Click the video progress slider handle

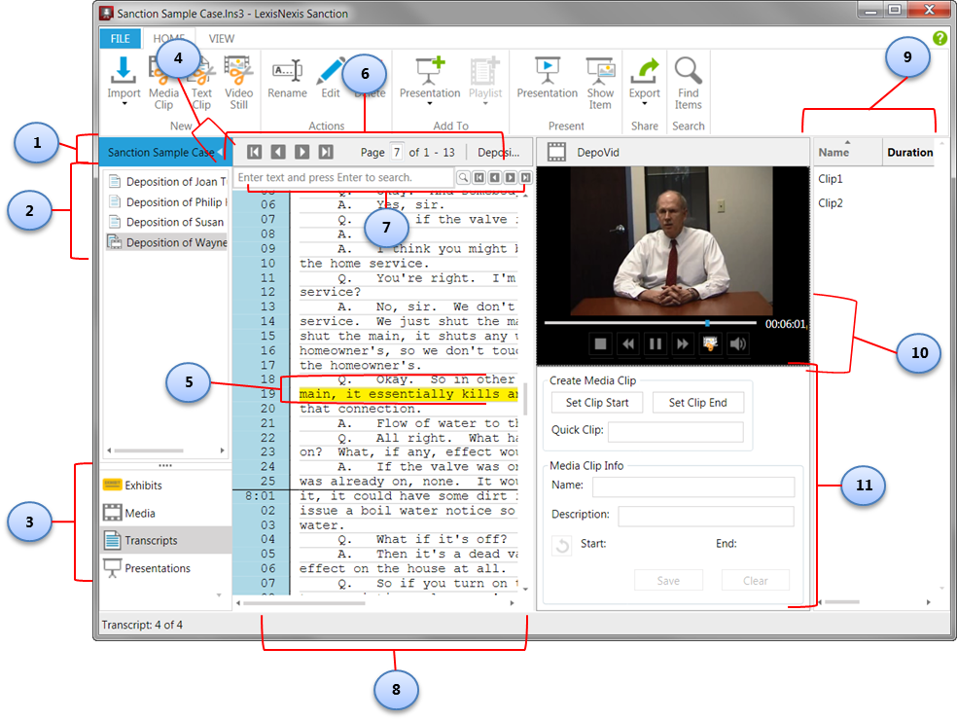[x=707, y=322]
